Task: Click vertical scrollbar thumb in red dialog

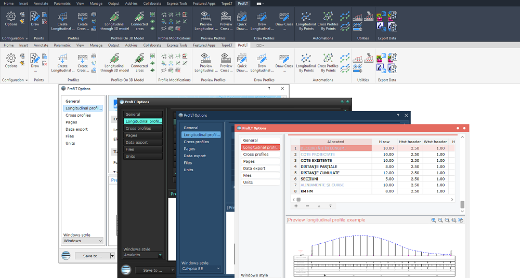Action: point(462,204)
